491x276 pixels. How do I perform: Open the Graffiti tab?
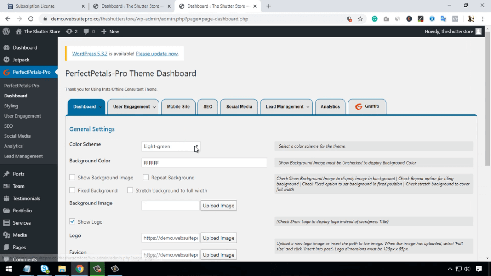[367, 107]
